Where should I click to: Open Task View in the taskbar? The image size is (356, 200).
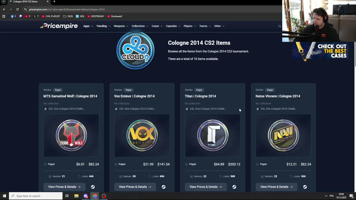point(67,196)
